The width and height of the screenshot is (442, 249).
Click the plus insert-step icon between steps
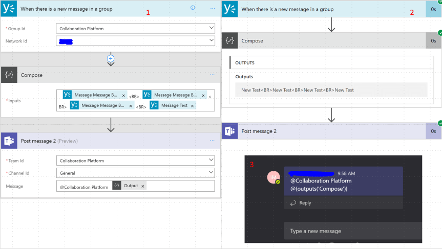pos(111,58)
